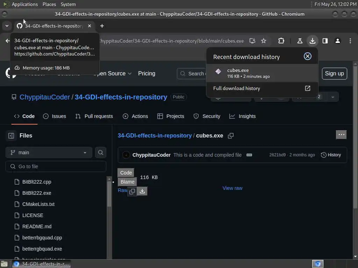Switch to the Projects tab

171,116
